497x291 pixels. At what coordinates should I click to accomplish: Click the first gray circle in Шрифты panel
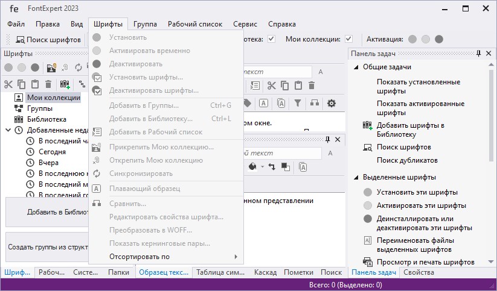pos(8,67)
